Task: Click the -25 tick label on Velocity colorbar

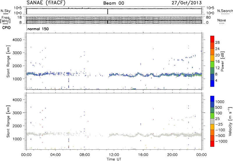Action: tap(219, 124)
